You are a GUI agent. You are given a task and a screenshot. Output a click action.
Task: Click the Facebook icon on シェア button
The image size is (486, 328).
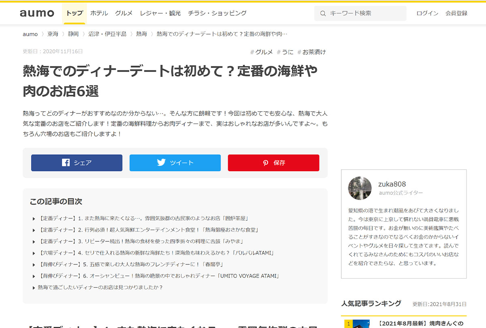(x=66, y=163)
